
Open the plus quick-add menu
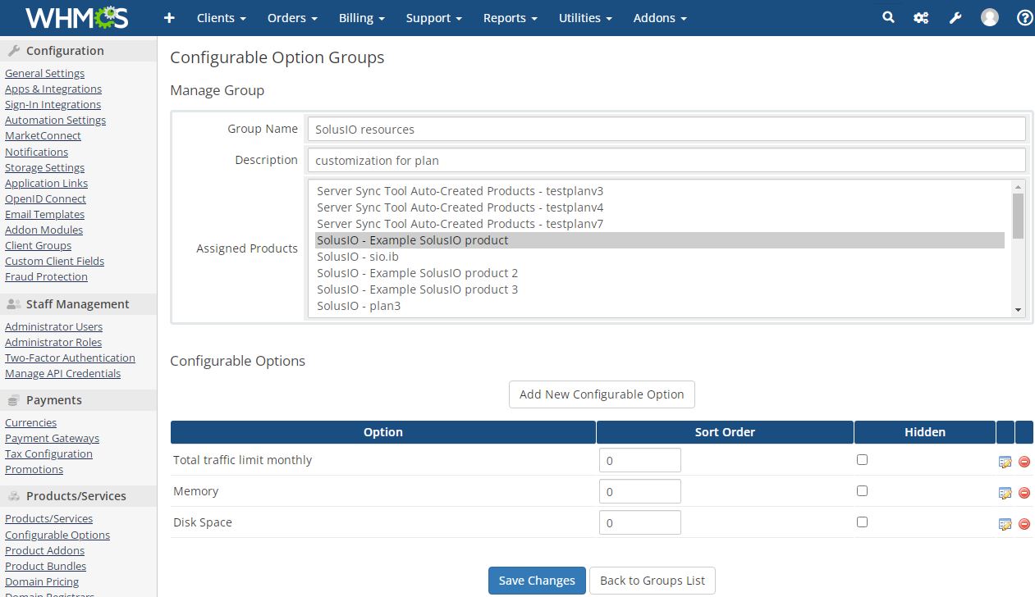tap(169, 17)
